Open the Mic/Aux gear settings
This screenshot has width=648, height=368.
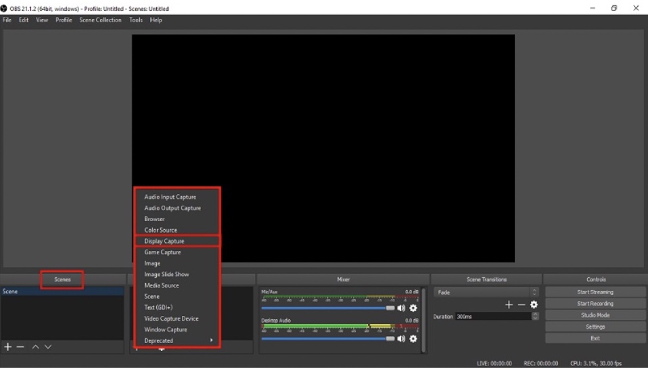tap(413, 308)
